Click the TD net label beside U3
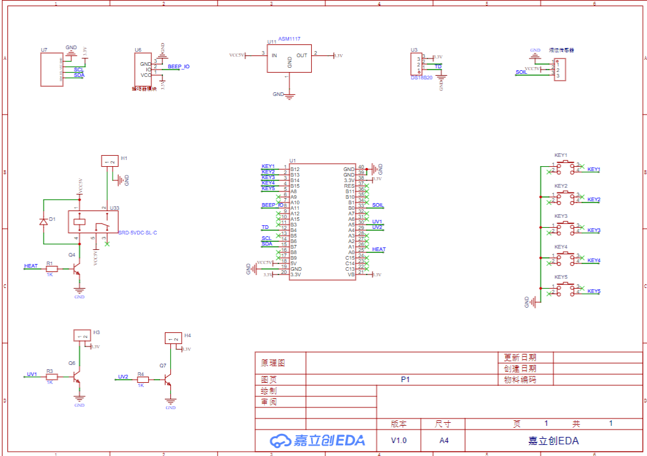 pyautogui.click(x=438, y=66)
